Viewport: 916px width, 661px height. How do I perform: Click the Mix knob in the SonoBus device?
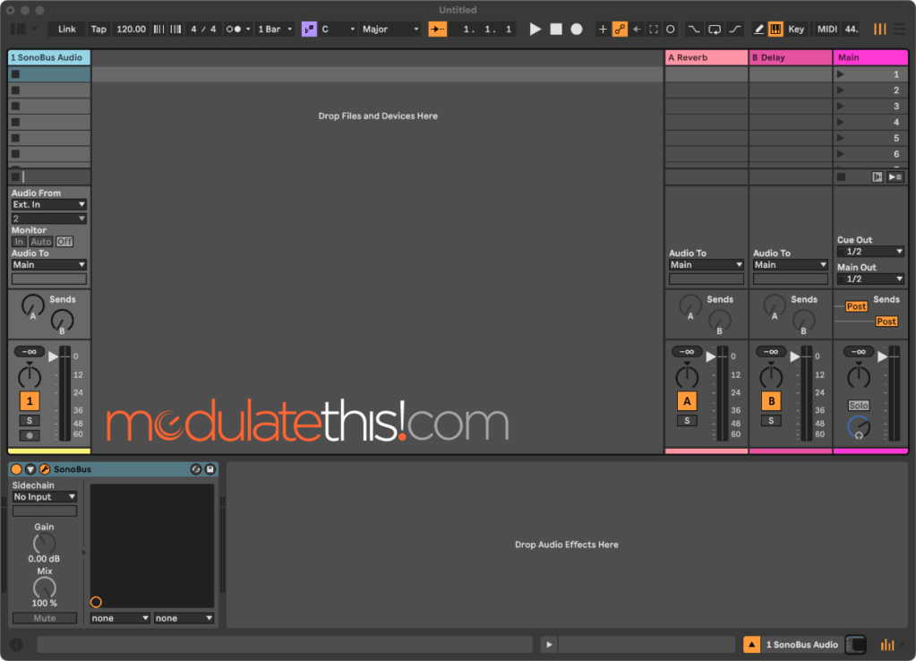pyautogui.click(x=44, y=588)
